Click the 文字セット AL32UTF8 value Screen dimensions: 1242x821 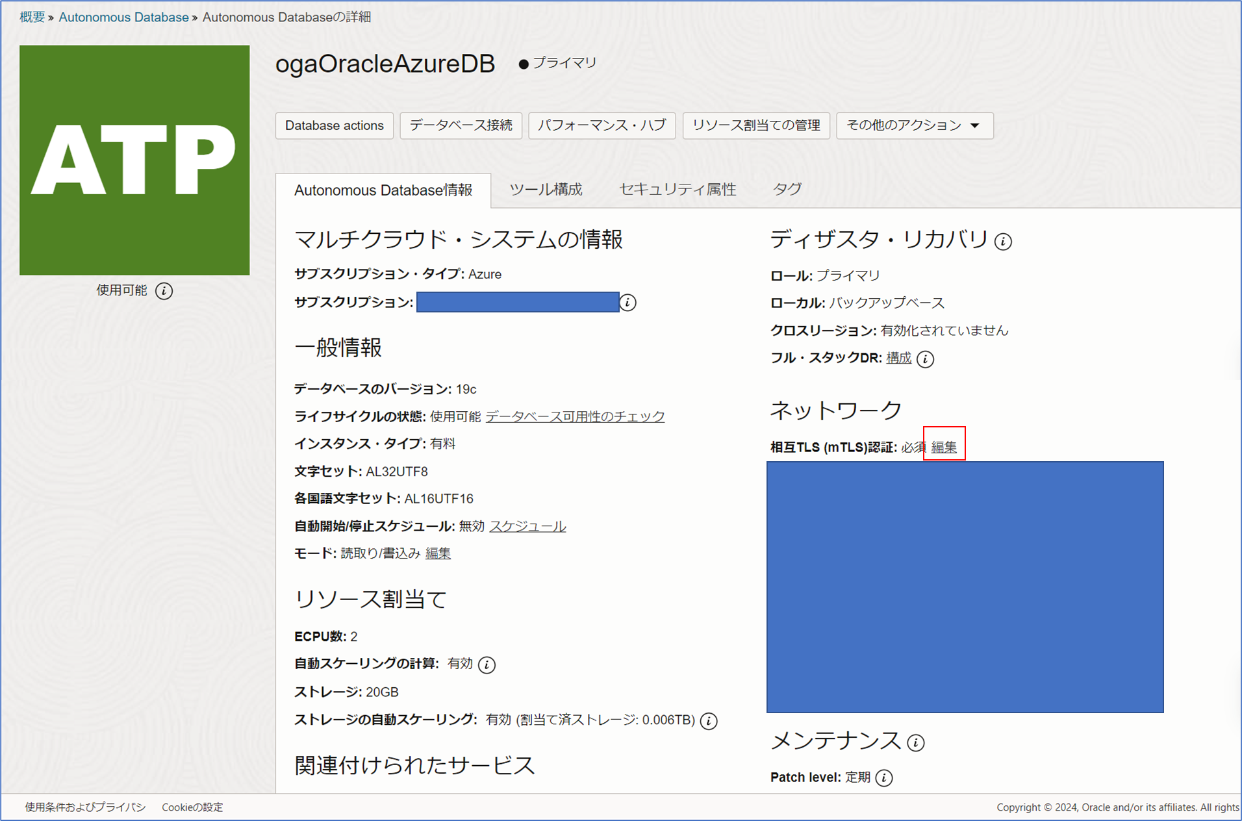pyautogui.click(x=397, y=472)
